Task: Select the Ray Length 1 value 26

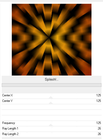Action: coord(99,128)
